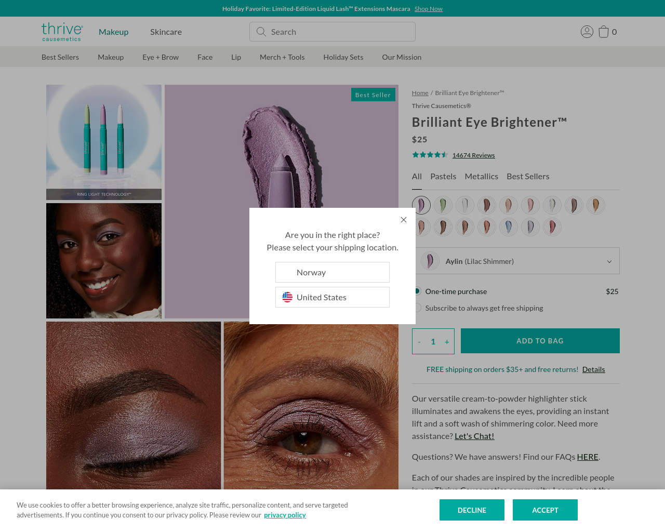Select the blue shade swatch

coord(509,227)
